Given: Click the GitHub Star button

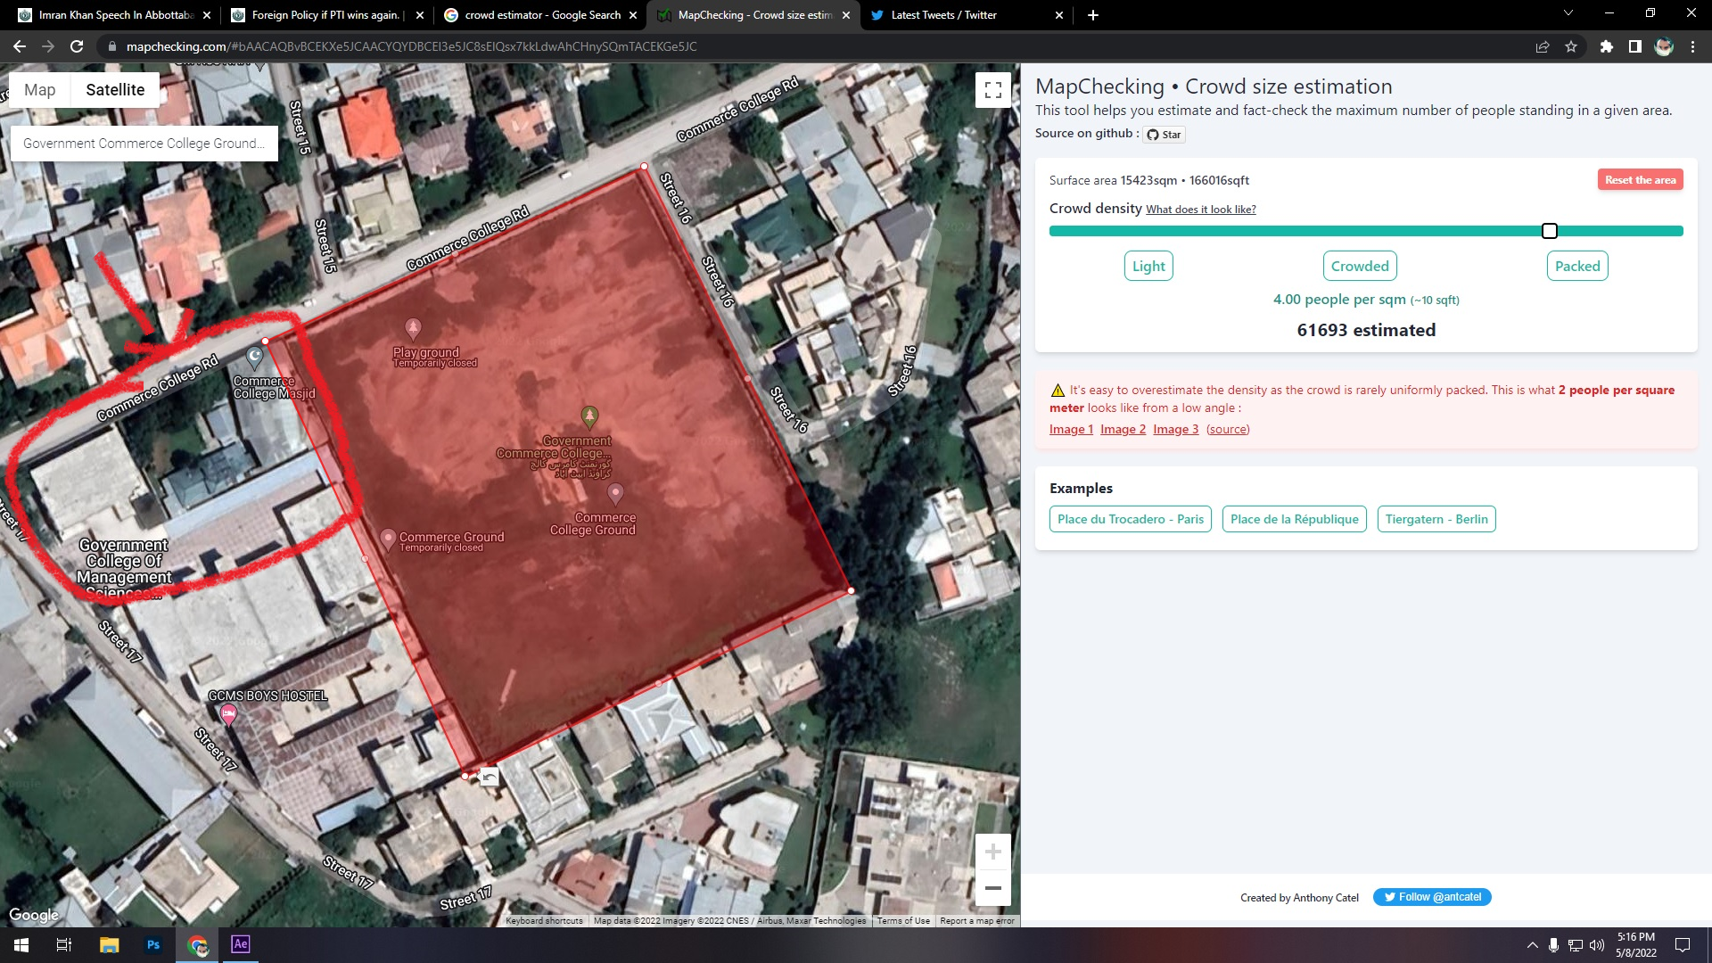Looking at the screenshot, I should pyautogui.click(x=1164, y=135).
